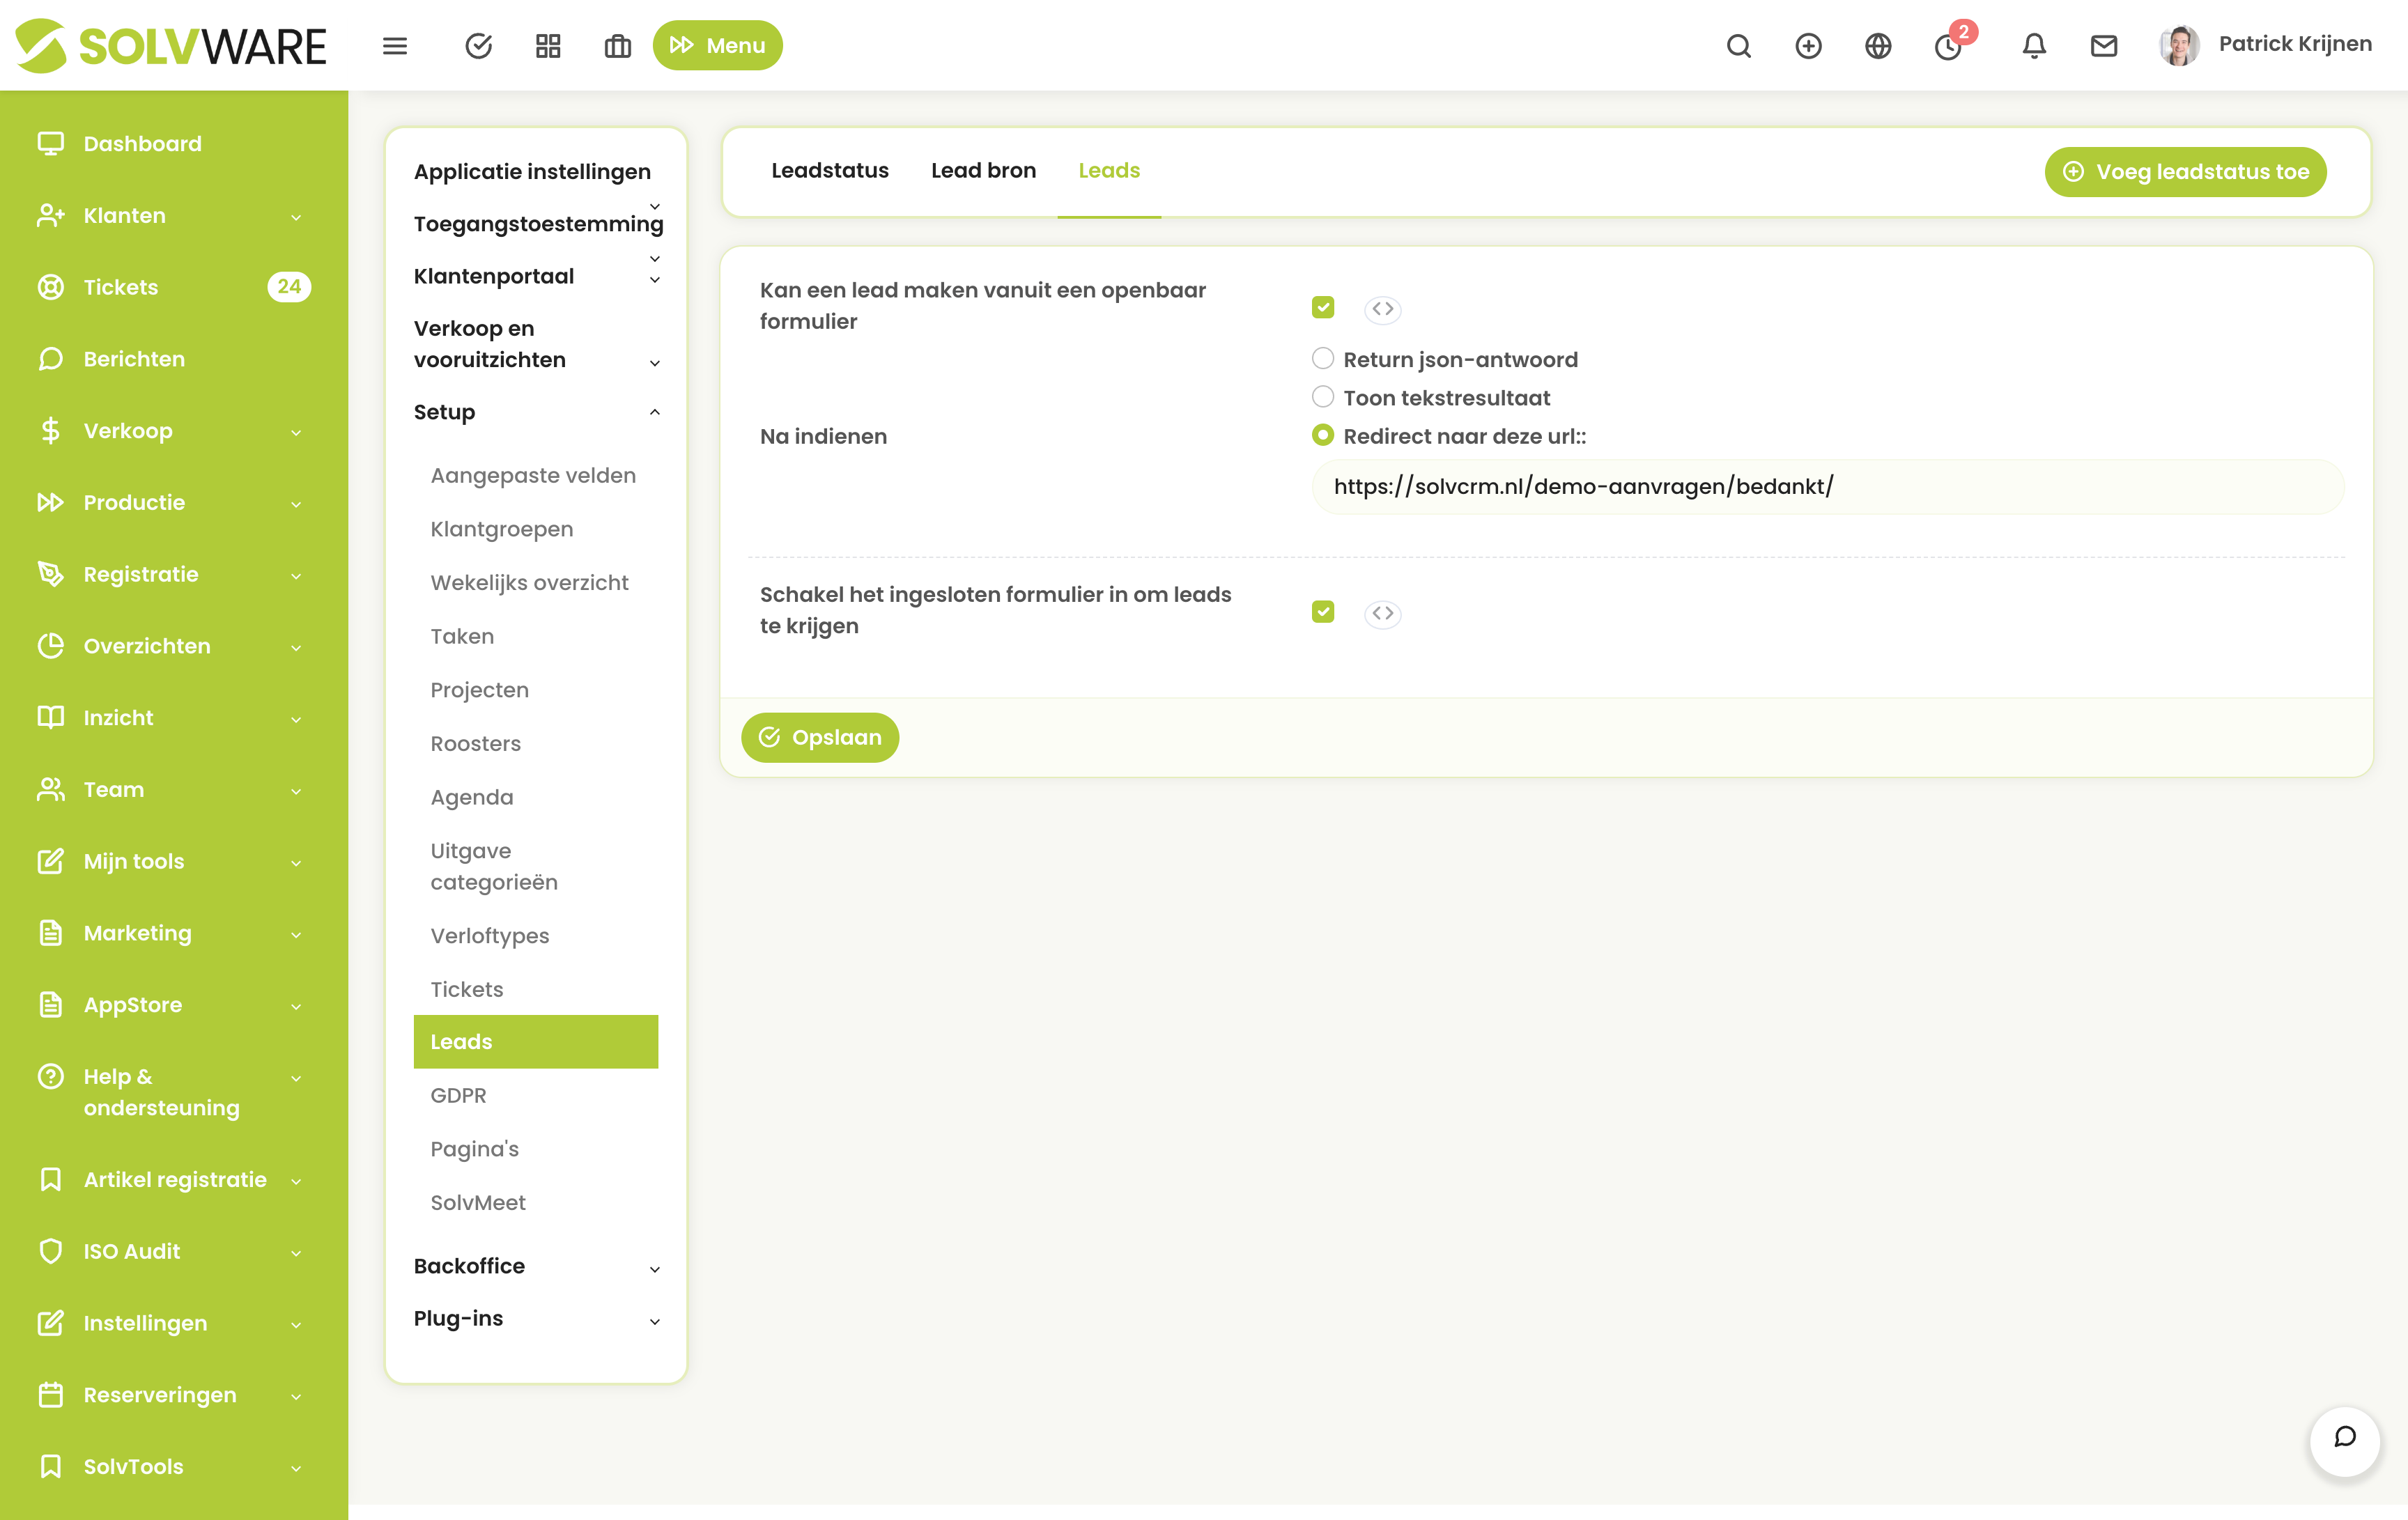Image resolution: width=2408 pixels, height=1520 pixels.
Task: Click the grid apps icon in header
Action: coord(548,46)
